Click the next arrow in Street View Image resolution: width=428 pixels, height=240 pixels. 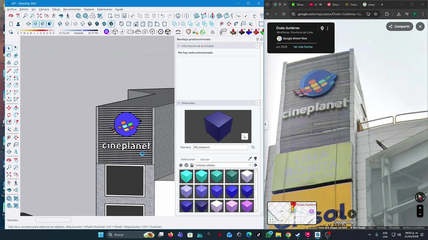(351, 214)
